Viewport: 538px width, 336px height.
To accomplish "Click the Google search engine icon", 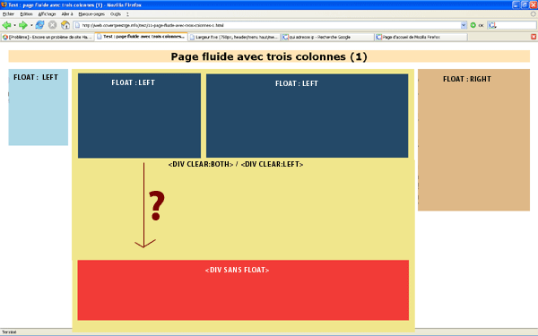I will point(491,25).
